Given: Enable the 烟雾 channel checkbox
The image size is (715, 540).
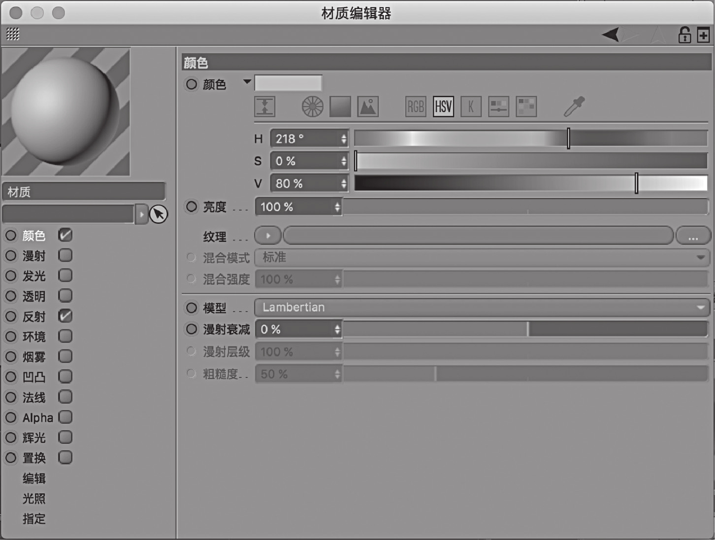Looking at the screenshot, I should pyautogui.click(x=65, y=356).
